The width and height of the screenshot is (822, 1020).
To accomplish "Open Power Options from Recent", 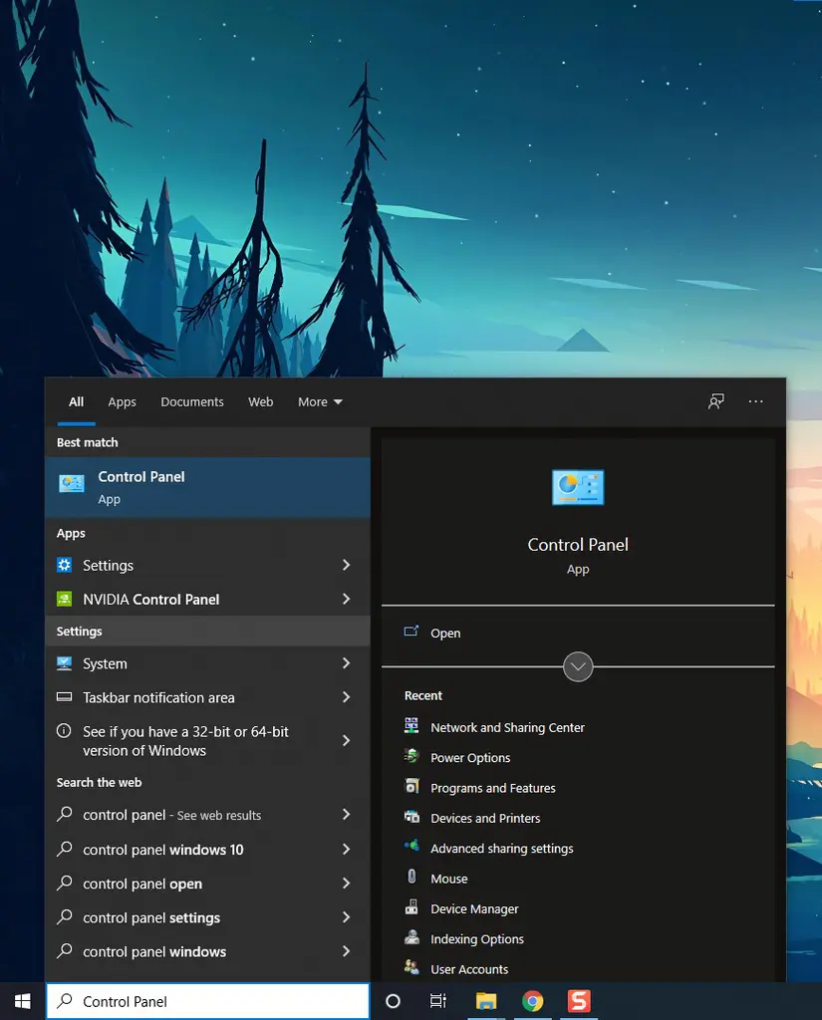I will [470, 758].
